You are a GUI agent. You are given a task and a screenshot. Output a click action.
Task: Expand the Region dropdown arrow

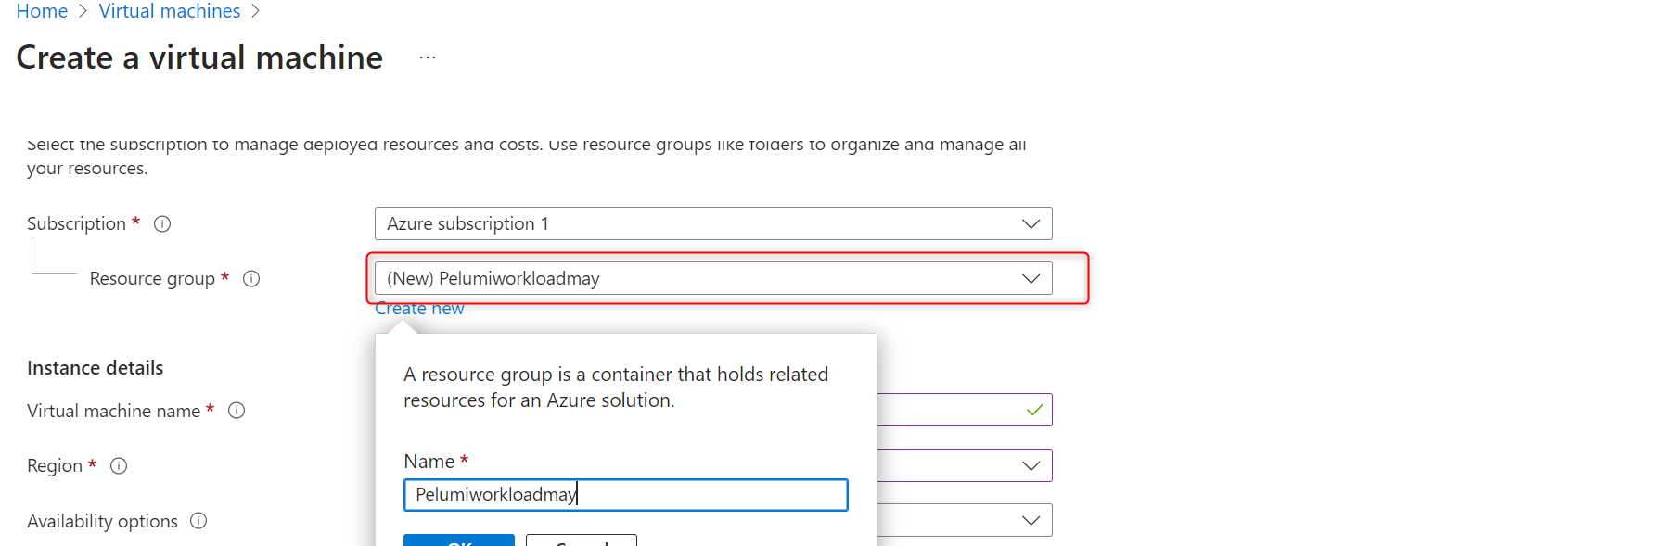click(1030, 465)
